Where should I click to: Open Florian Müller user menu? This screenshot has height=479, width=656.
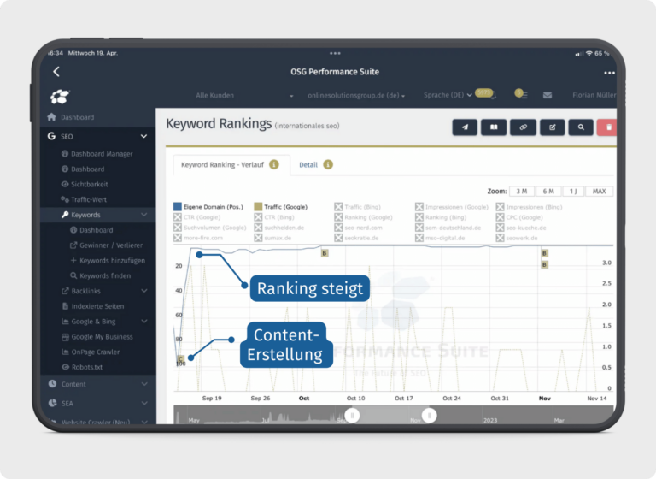[594, 95]
